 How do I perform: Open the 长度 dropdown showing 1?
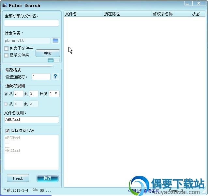pos(54,93)
